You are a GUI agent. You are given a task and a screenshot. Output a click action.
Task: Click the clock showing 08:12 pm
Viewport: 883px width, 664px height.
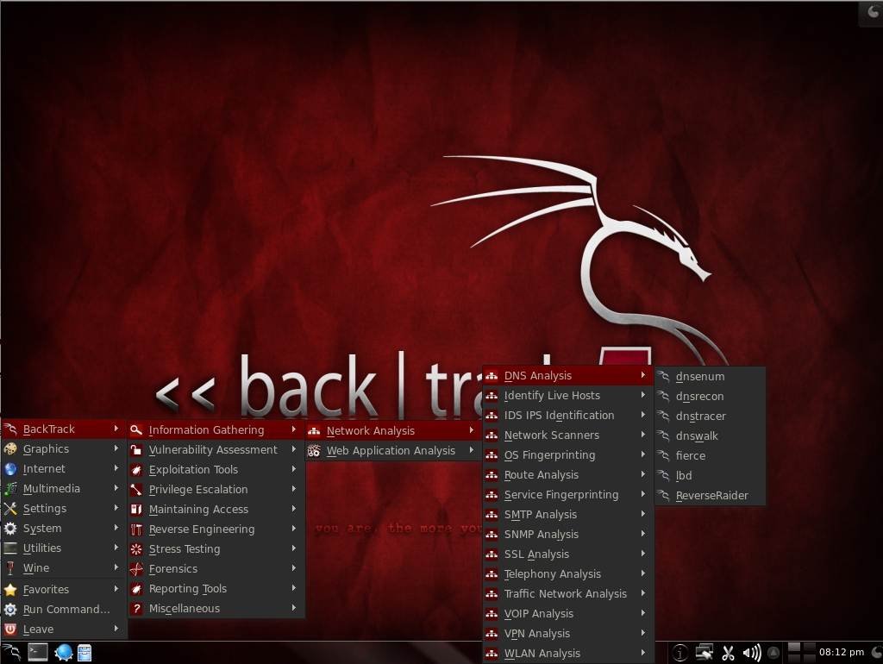click(841, 653)
